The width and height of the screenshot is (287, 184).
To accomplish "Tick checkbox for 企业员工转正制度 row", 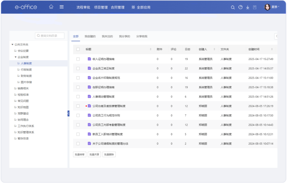I will [78, 69].
